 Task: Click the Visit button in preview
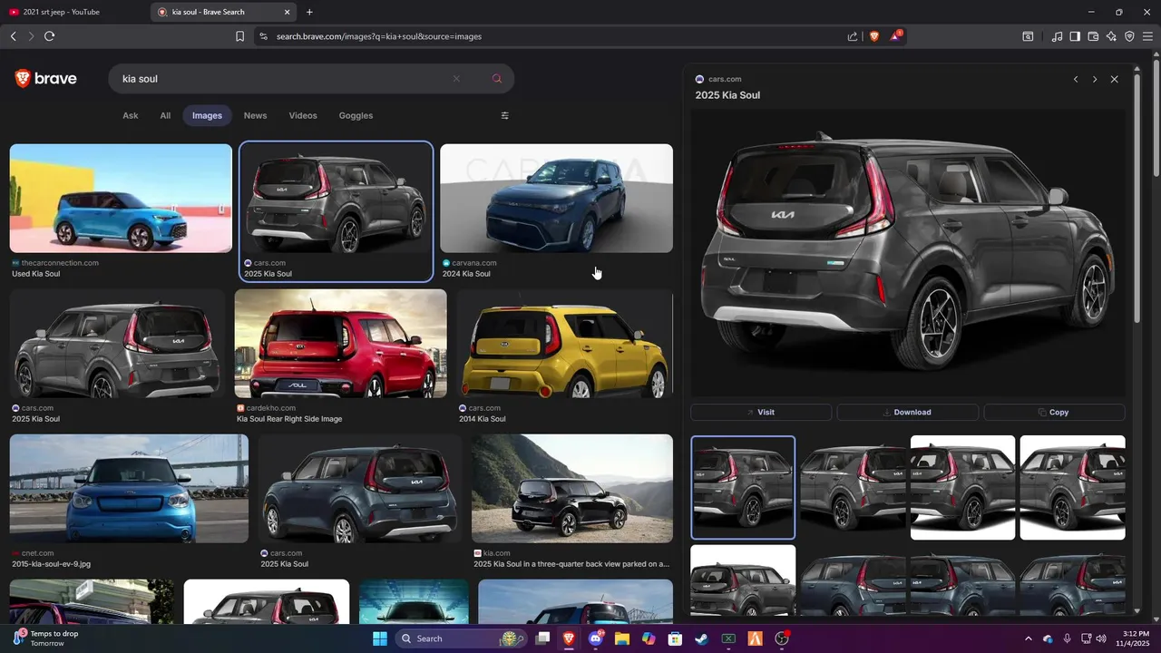pos(761,413)
